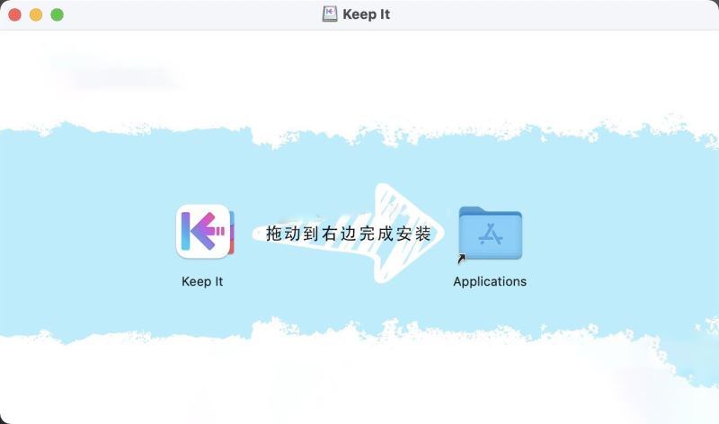Click the 'Applications' folder label

490,281
